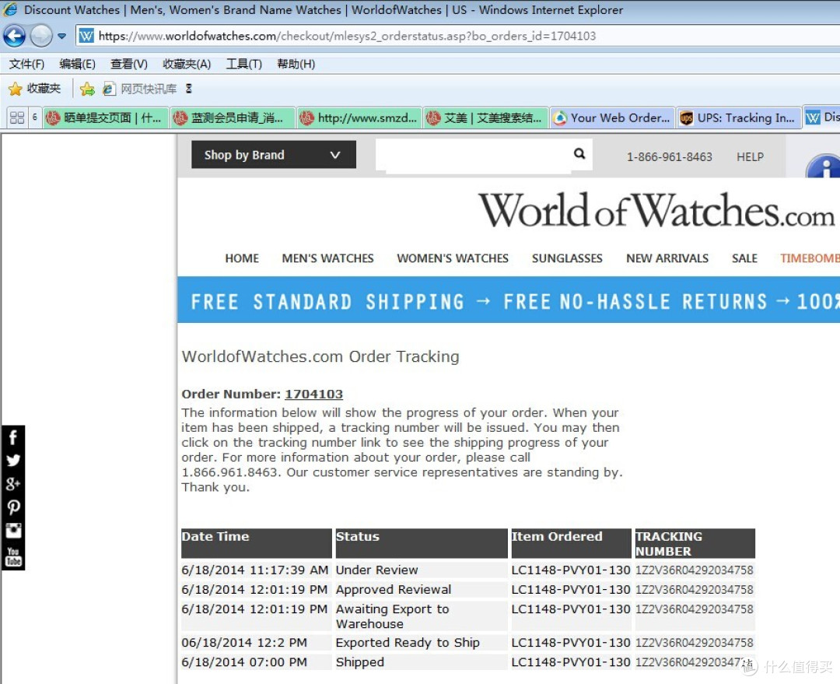Click the Item Ordered column header
Image resolution: width=840 pixels, height=684 pixels.
click(x=571, y=543)
